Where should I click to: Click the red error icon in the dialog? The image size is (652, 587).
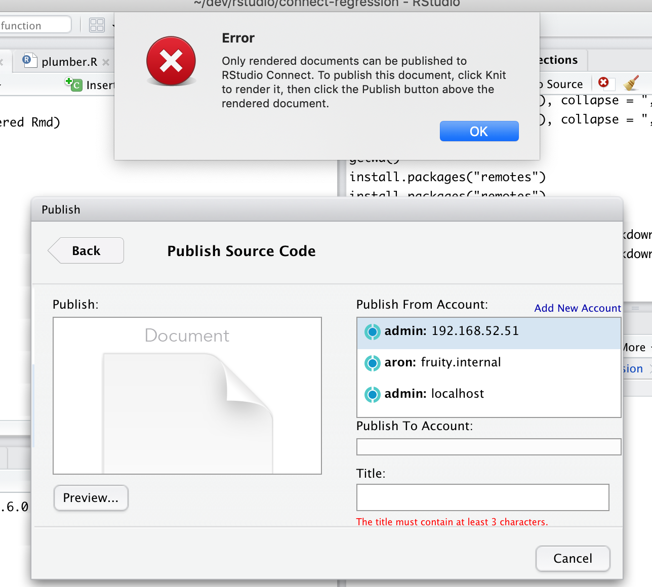point(171,61)
